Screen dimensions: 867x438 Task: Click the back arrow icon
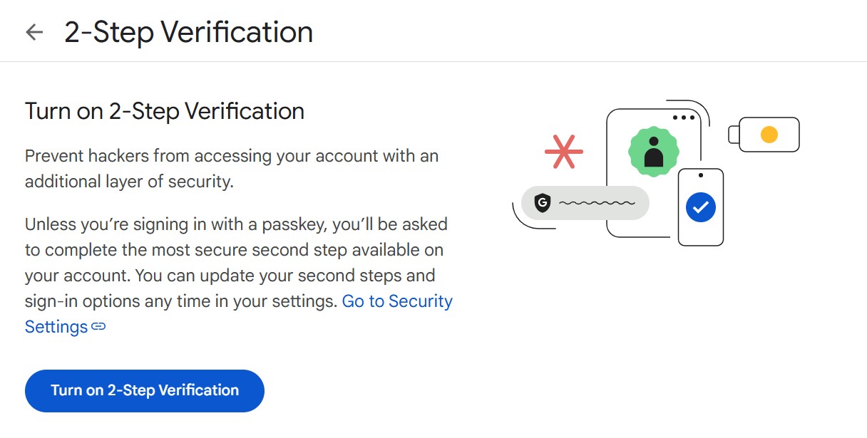coord(34,31)
